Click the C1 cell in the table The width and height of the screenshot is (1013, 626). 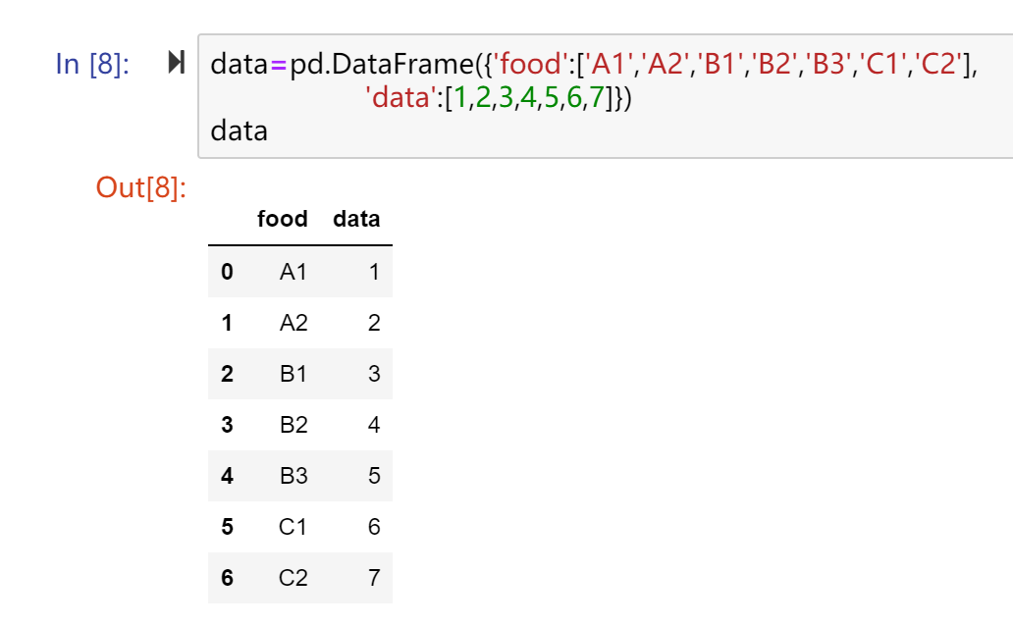point(293,527)
